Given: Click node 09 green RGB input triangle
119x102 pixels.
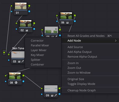Looking at the screenshot, I should pos(42,88).
